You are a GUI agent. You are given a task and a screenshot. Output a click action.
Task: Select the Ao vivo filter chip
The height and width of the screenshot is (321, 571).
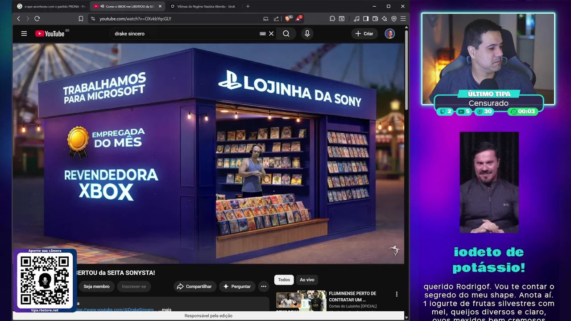point(307,280)
